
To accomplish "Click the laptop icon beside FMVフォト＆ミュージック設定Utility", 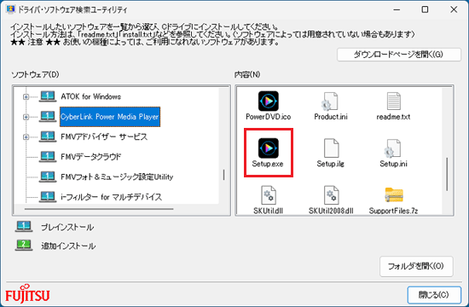I will tap(48, 177).
